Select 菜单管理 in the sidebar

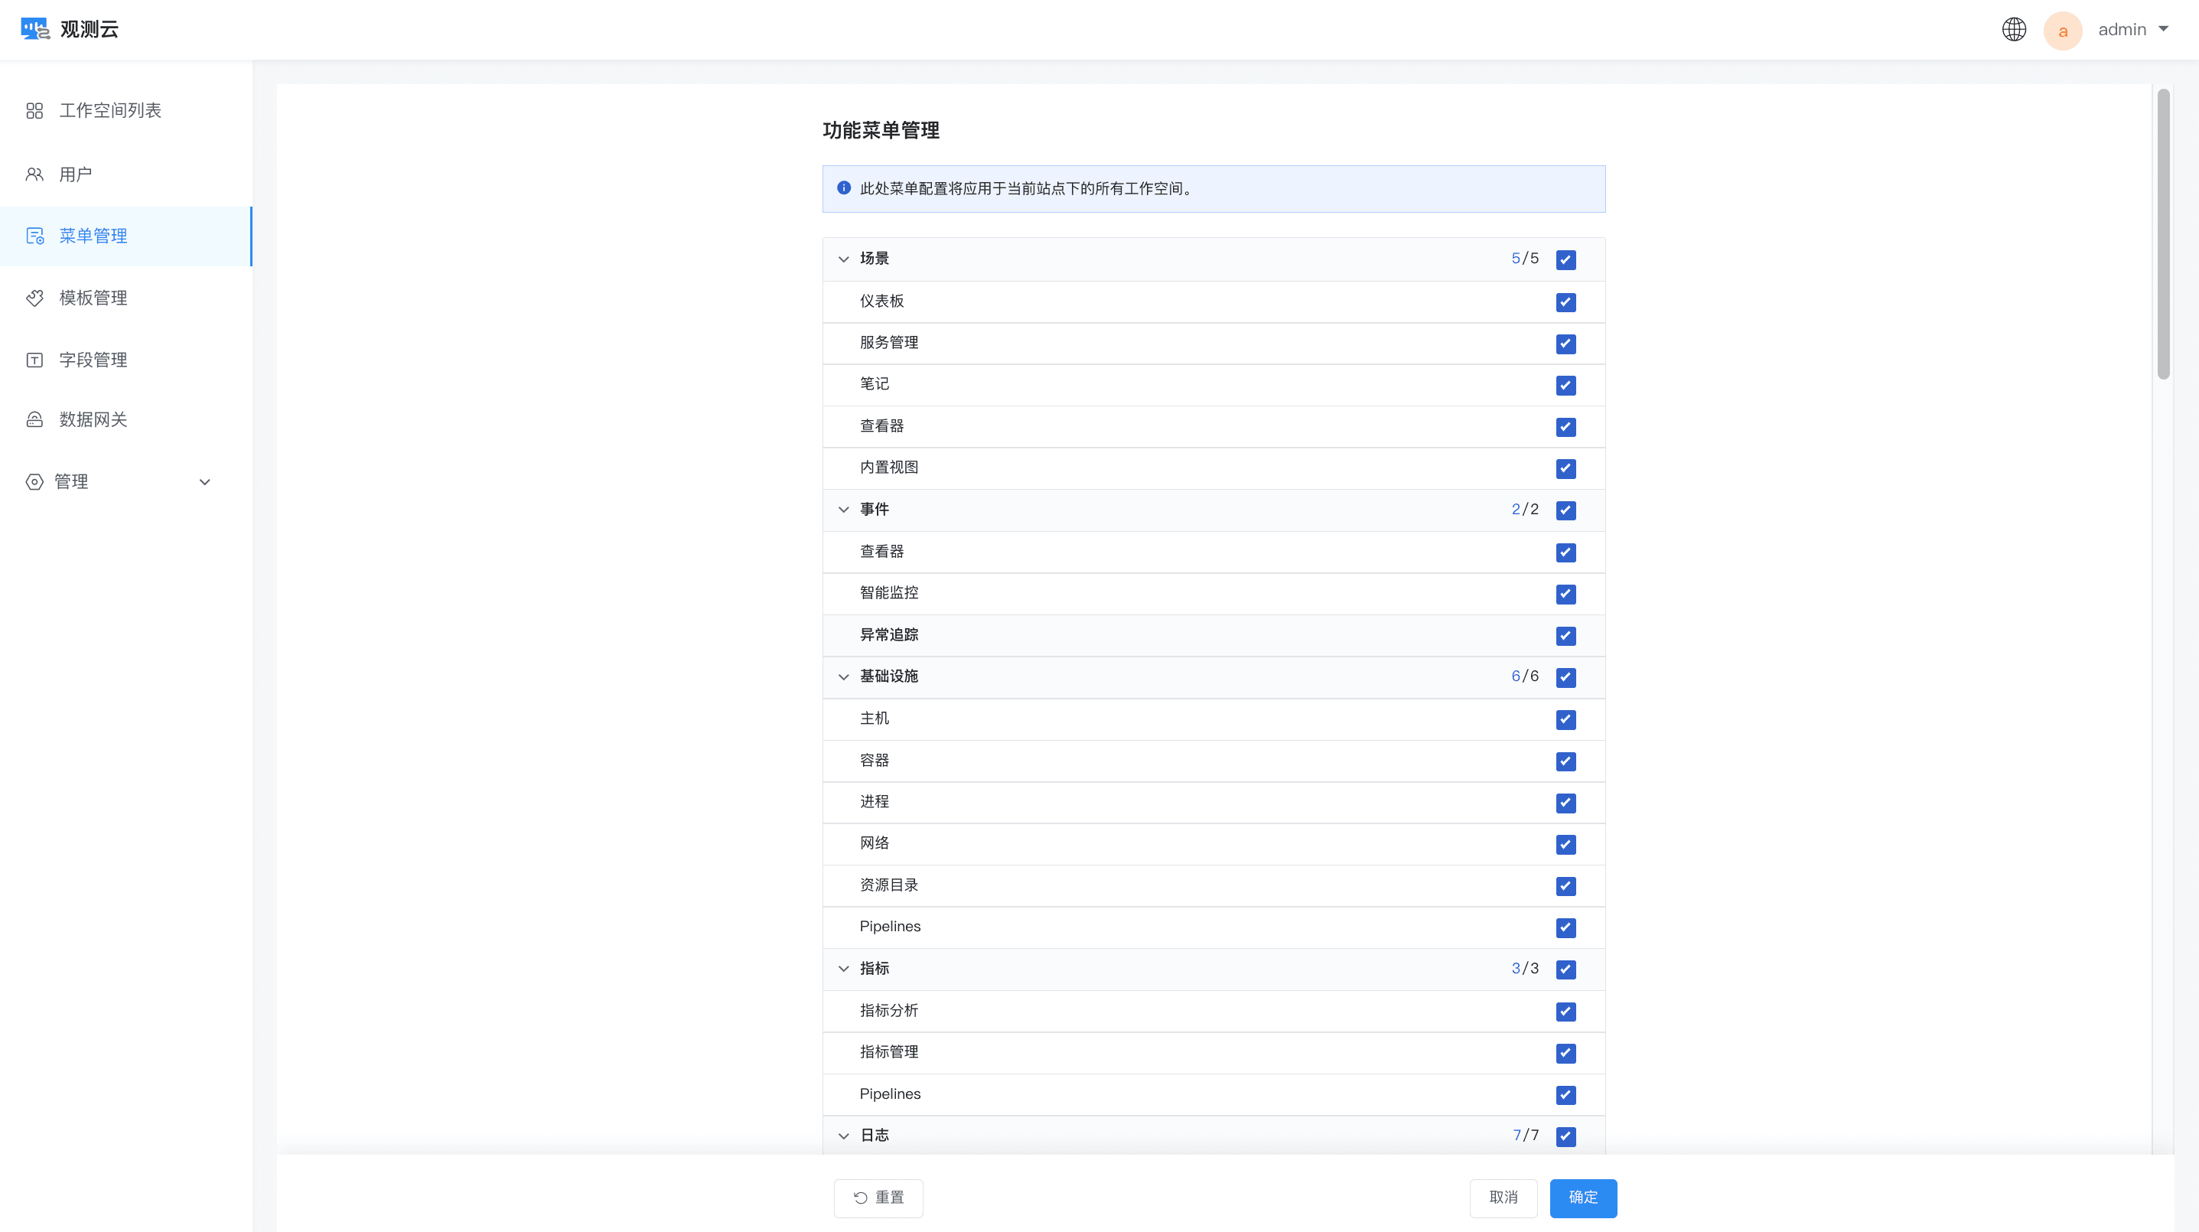coord(126,236)
